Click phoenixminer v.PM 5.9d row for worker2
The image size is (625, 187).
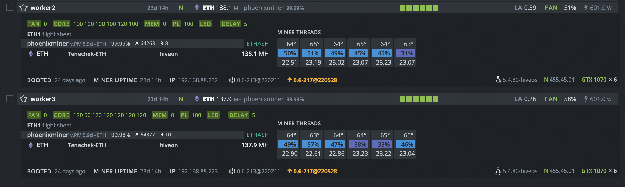click(132, 44)
